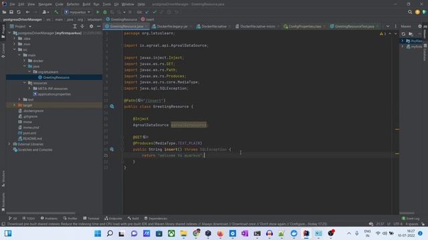Open the myquarkus run configuration dropdown
This screenshot has height=240, width=428.
tap(78, 12)
